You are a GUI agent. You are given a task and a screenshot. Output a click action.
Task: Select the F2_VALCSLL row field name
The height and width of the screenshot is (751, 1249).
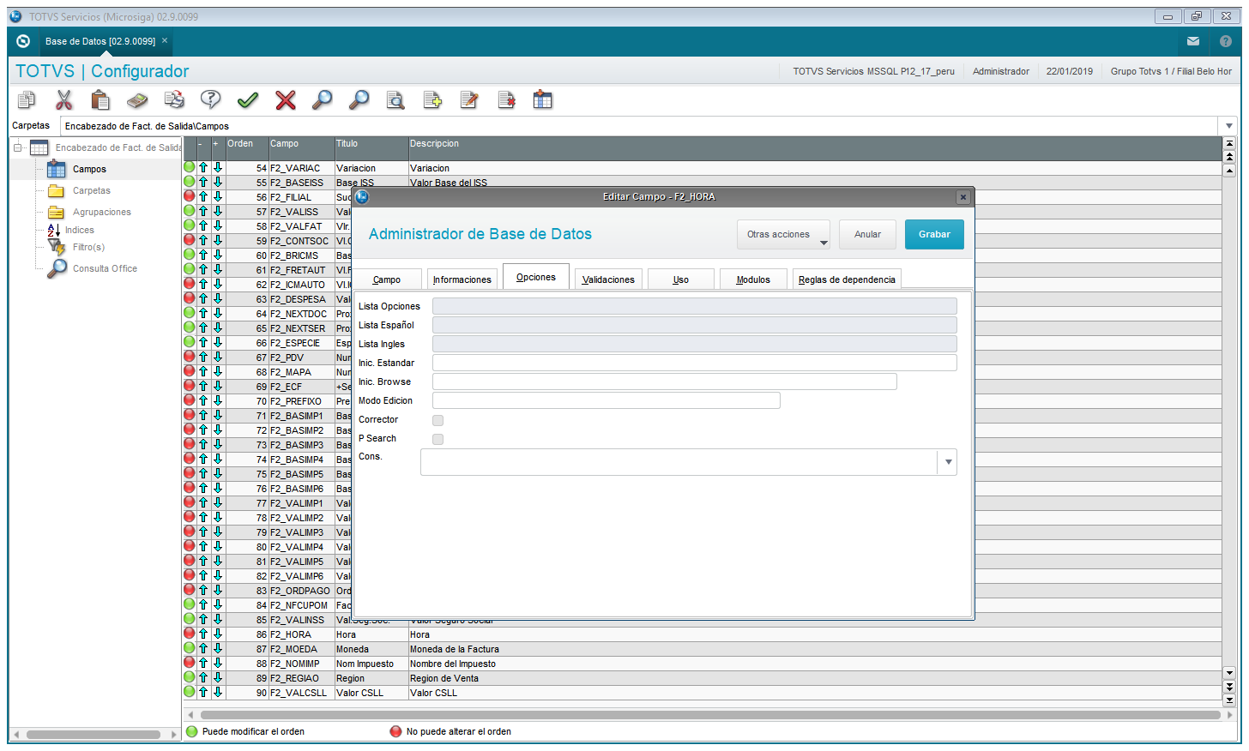(299, 693)
